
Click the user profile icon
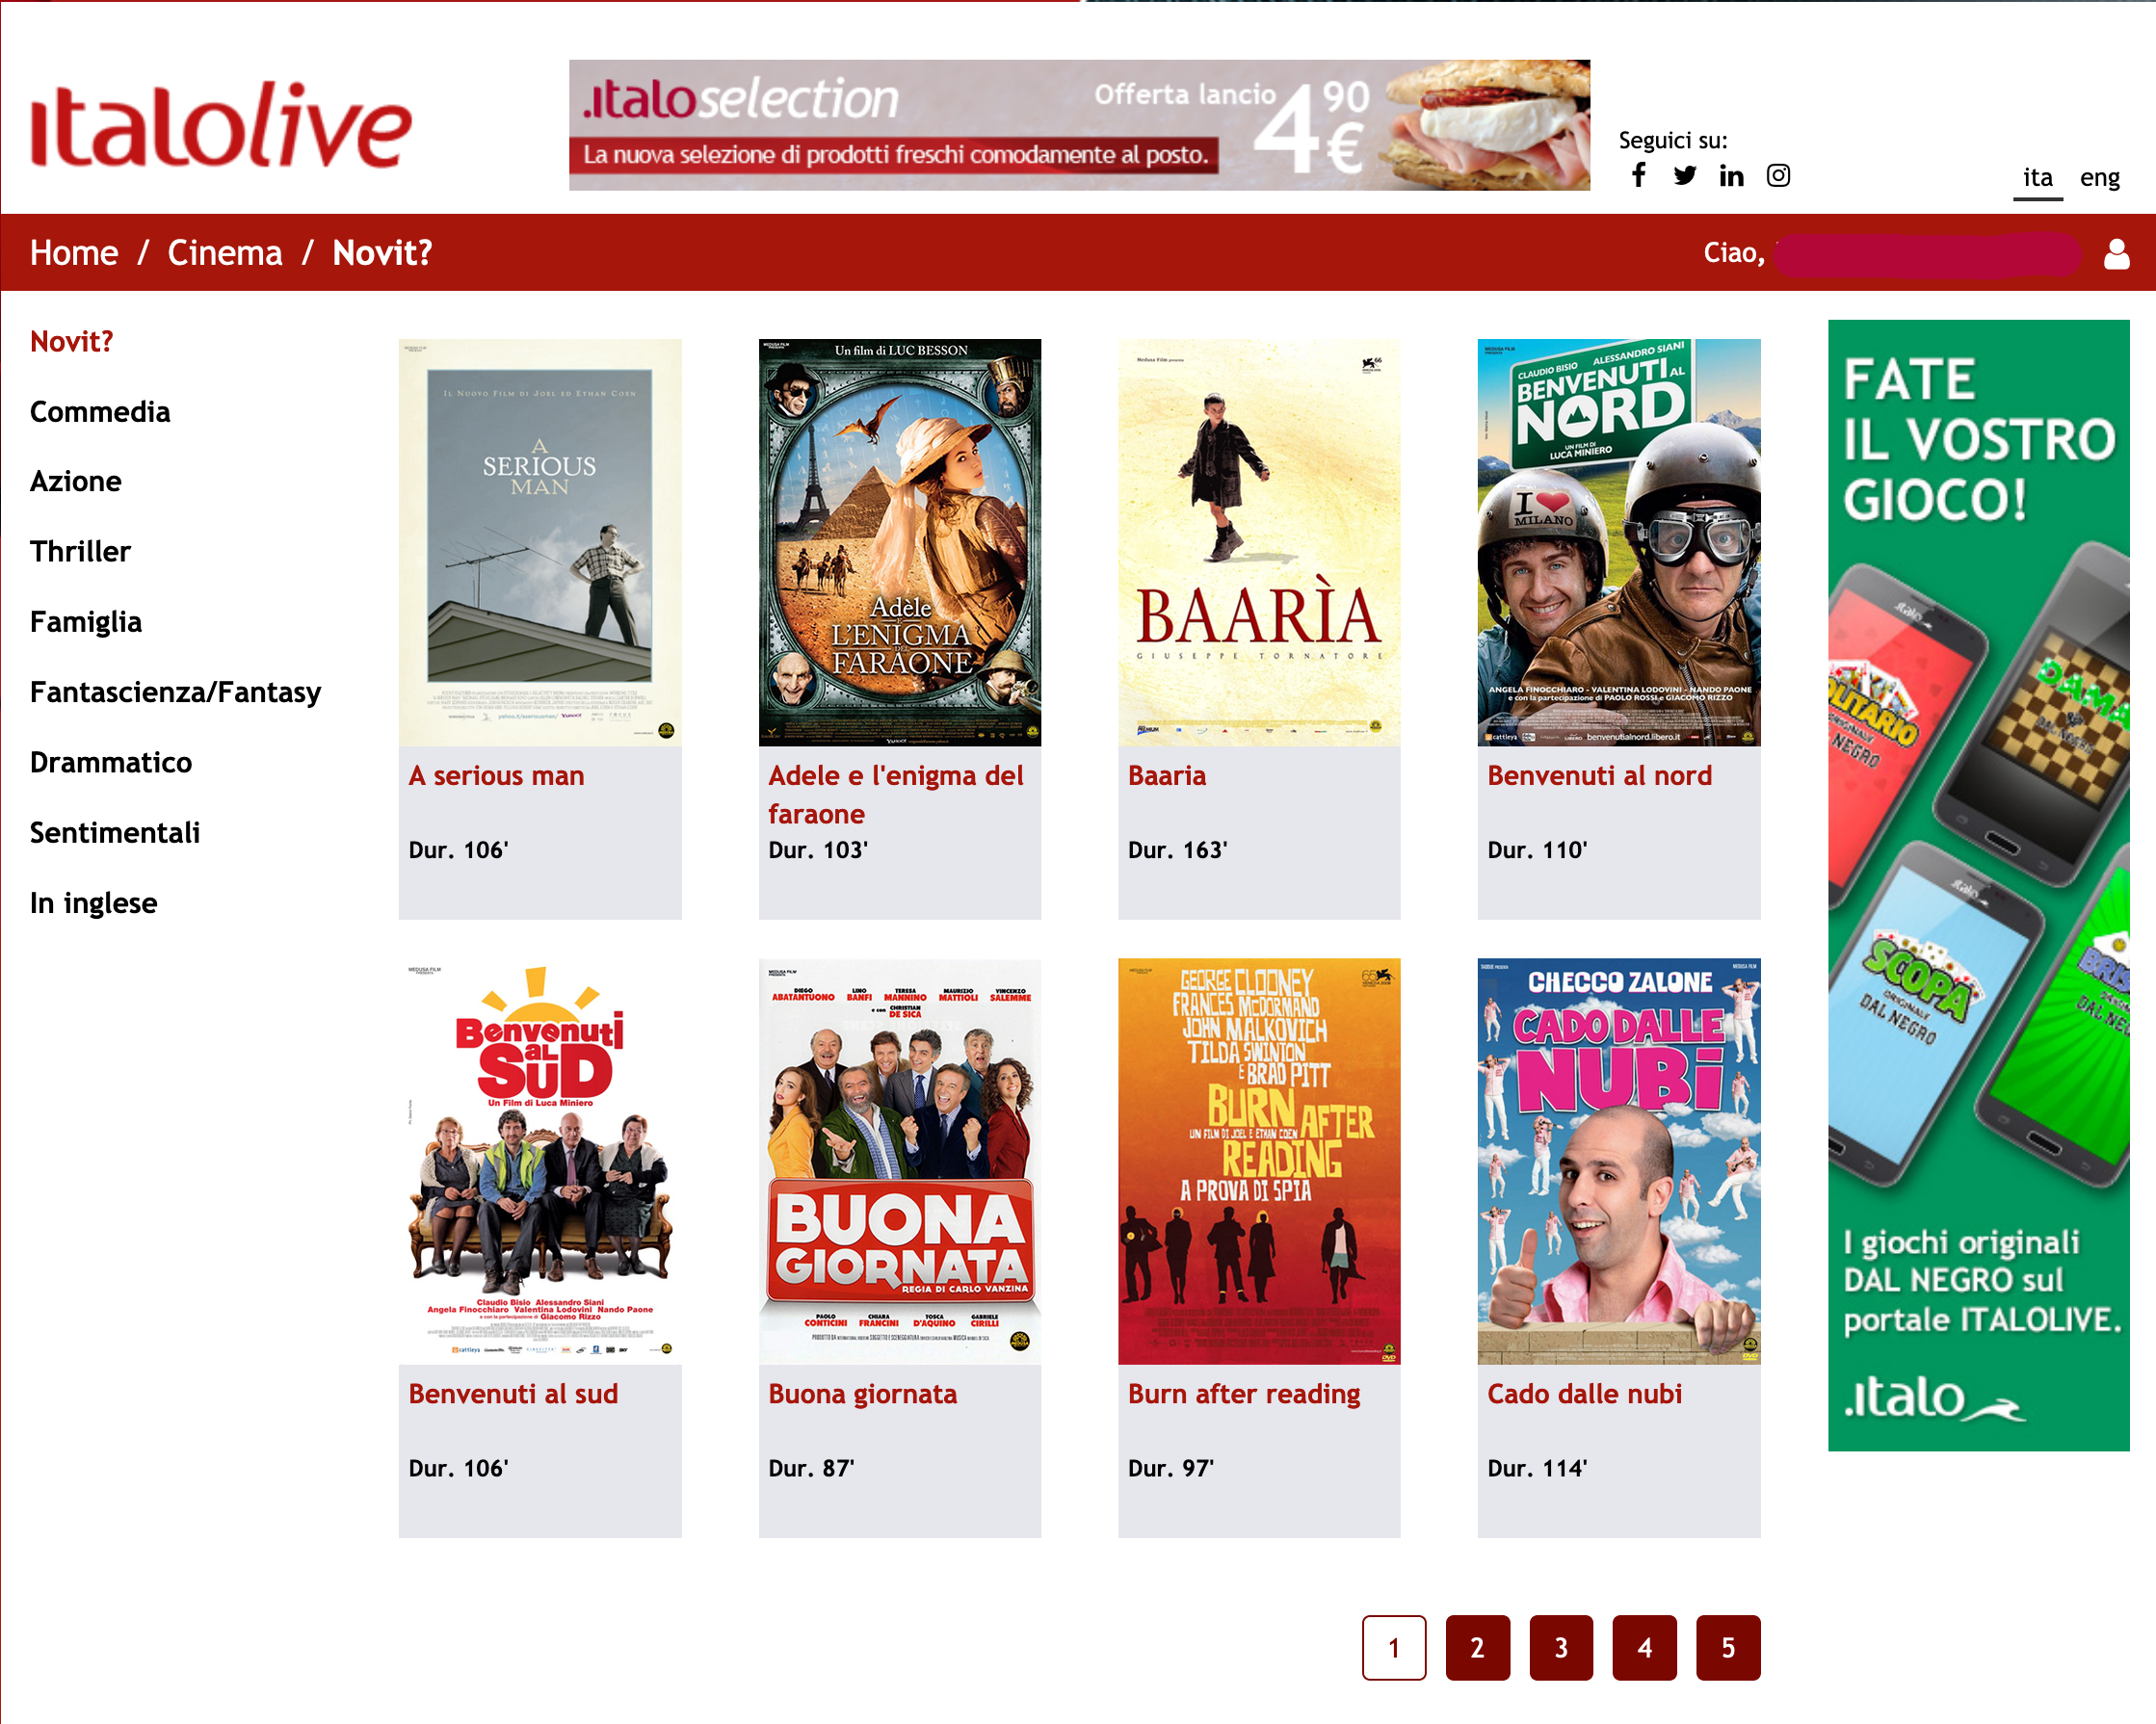point(2116,253)
